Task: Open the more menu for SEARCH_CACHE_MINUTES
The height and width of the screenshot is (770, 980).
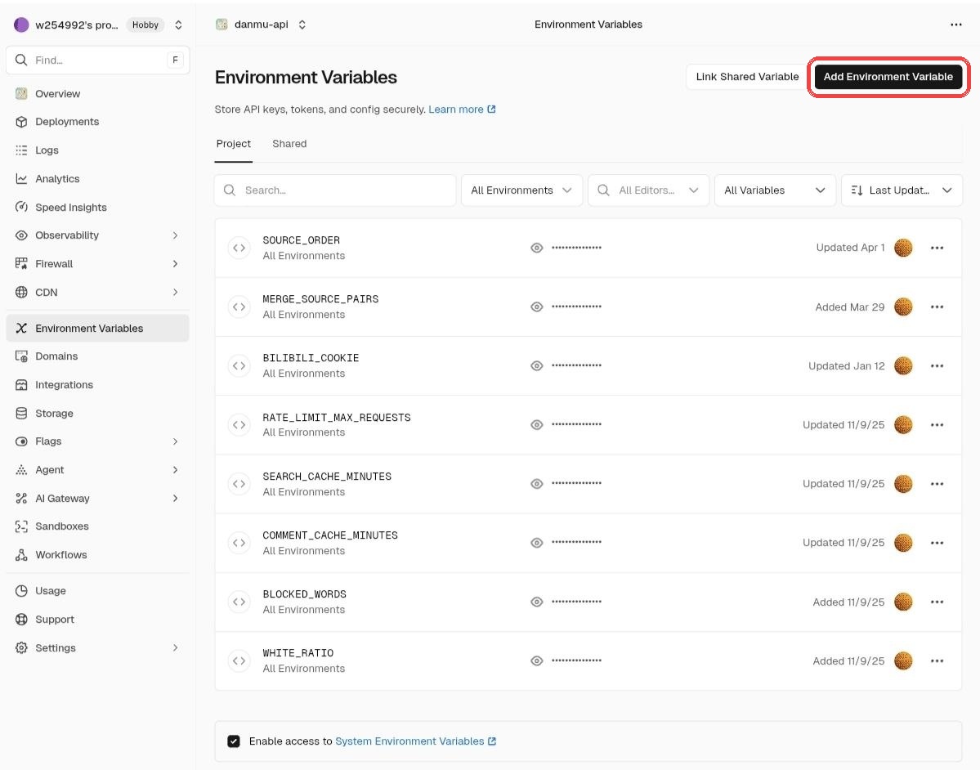Action: 936,484
